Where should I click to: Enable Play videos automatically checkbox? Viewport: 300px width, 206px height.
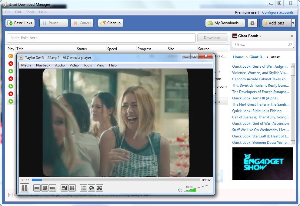[11, 195]
